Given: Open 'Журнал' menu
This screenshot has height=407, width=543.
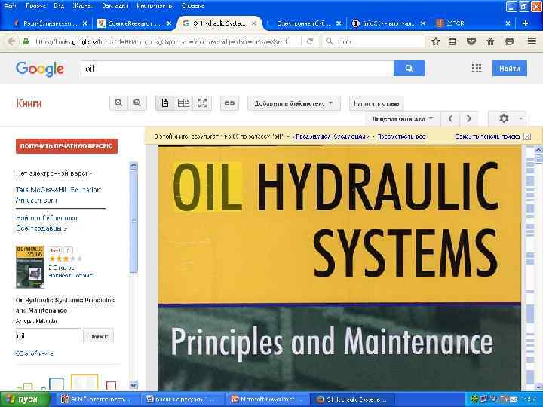Looking at the screenshot, I should coord(82,5).
